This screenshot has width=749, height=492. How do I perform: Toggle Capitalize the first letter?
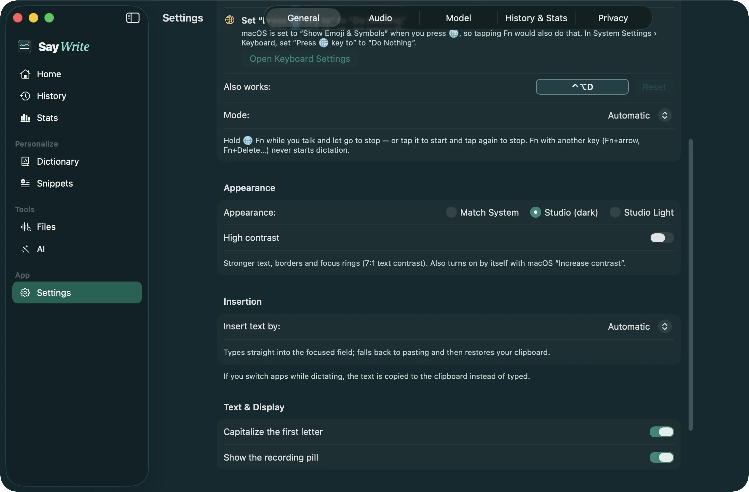pyautogui.click(x=662, y=432)
